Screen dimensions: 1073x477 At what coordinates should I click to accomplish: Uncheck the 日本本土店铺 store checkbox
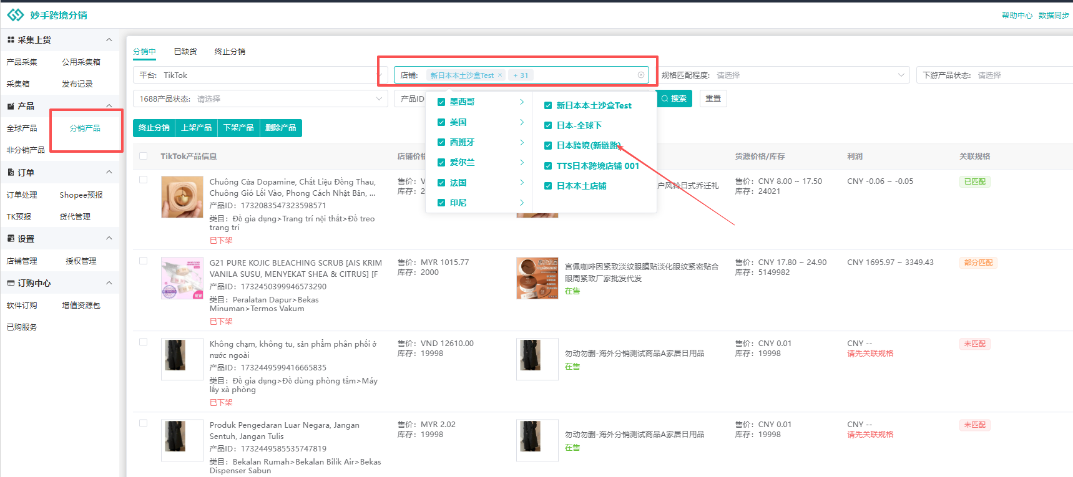(x=548, y=186)
